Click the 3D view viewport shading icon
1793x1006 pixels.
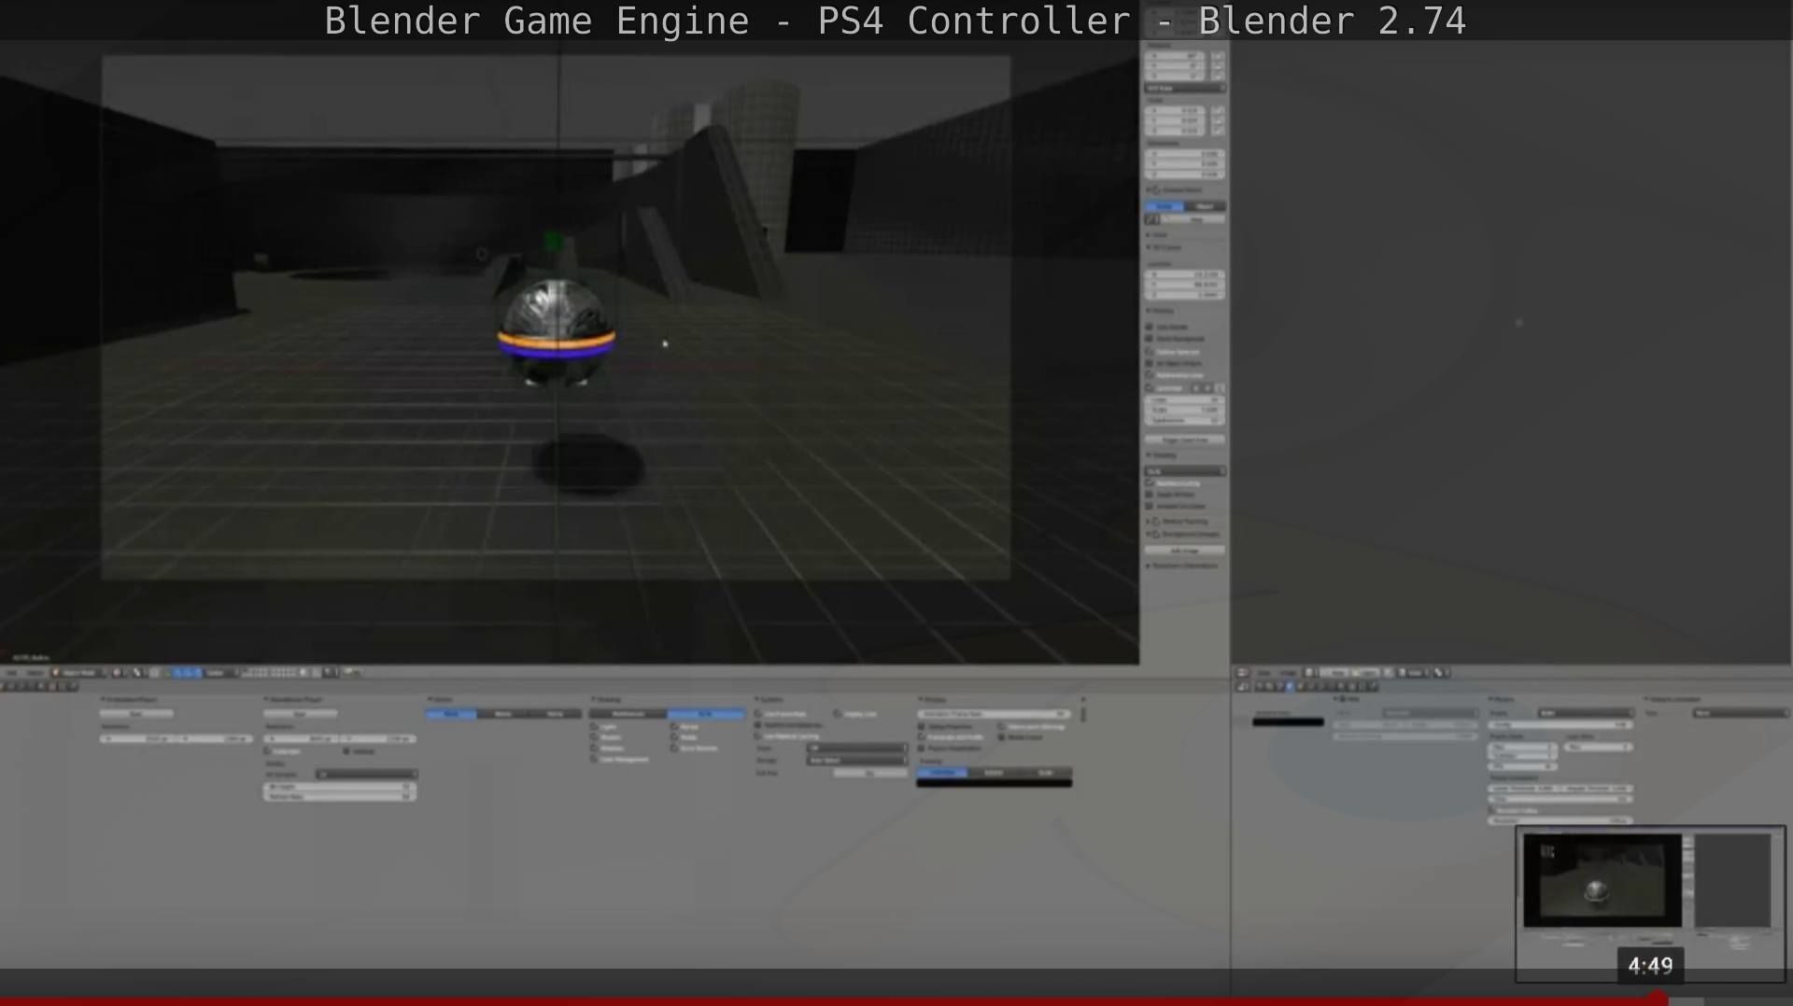[x=117, y=673]
